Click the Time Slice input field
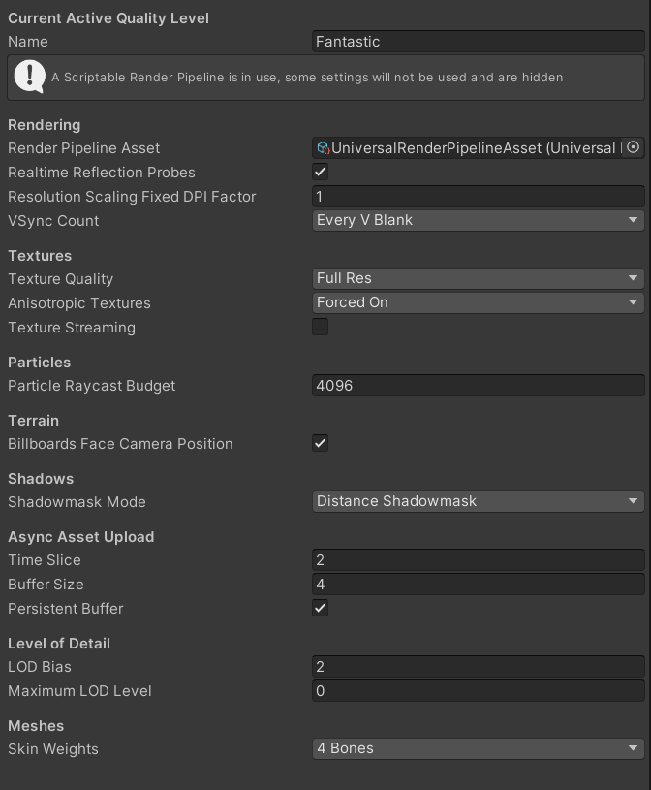 (479, 559)
